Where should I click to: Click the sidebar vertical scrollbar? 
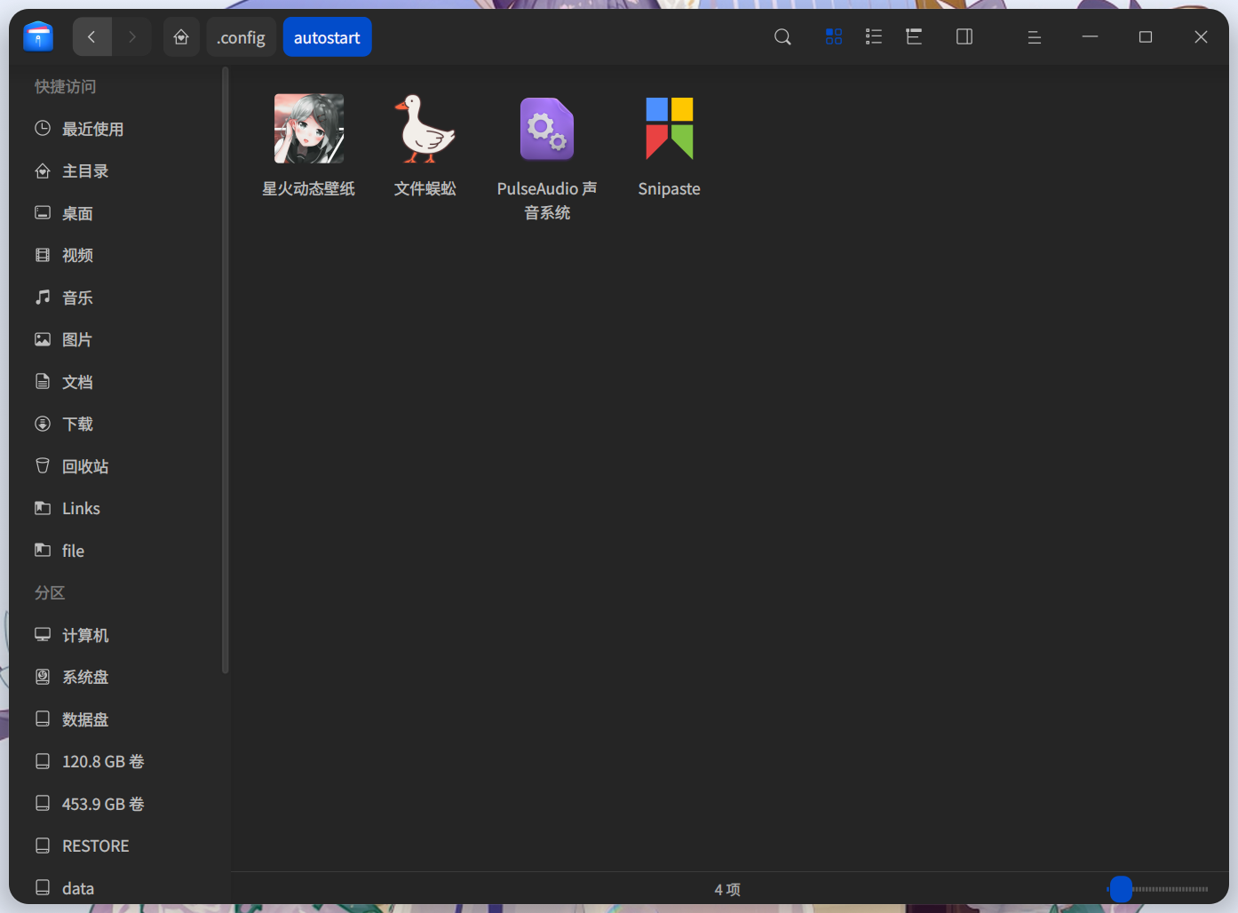[226, 371]
